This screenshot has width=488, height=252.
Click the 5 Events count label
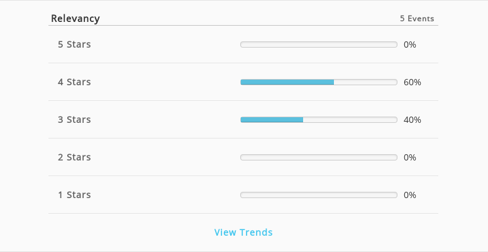[417, 19]
